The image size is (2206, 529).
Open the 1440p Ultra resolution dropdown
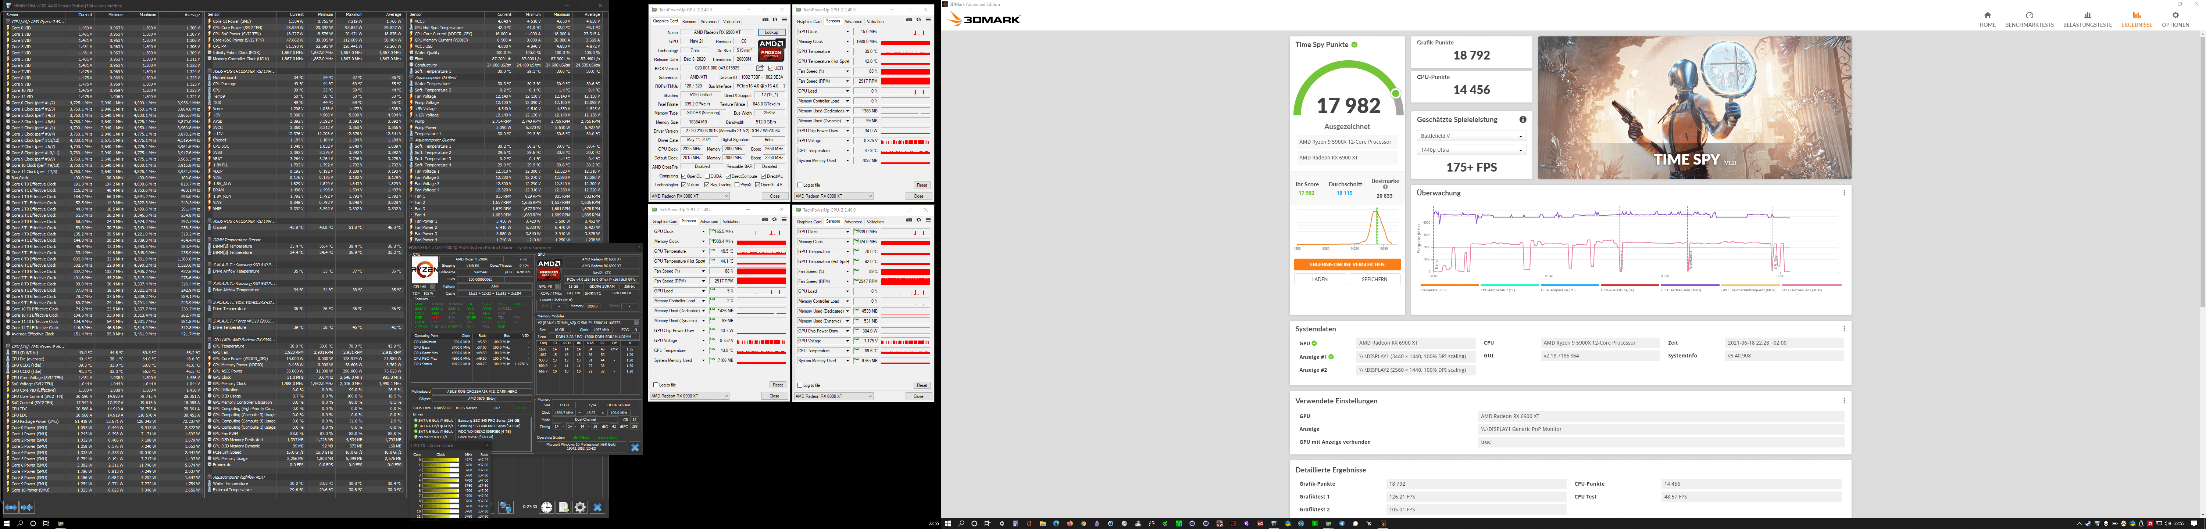tap(1471, 150)
